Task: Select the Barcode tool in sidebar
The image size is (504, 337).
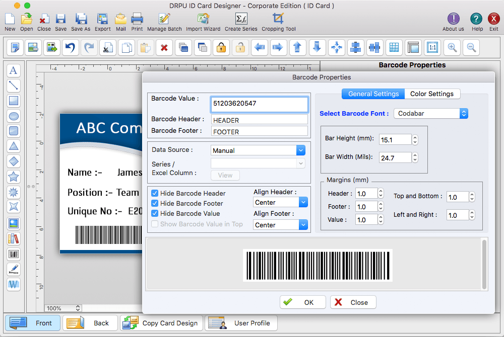Action: [14, 255]
